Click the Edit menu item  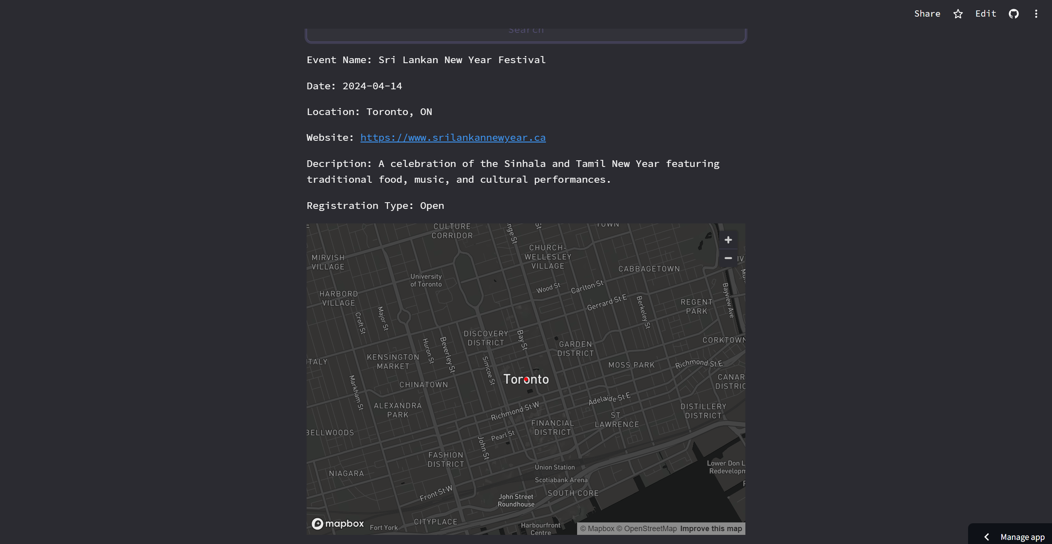point(986,14)
